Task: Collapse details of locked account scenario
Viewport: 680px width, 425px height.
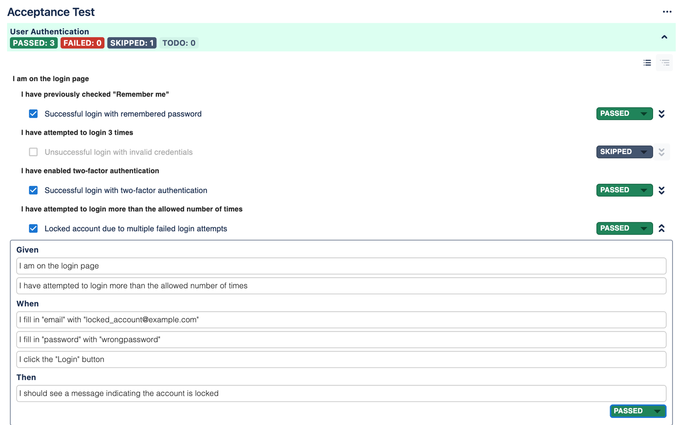Action: (662, 229)
